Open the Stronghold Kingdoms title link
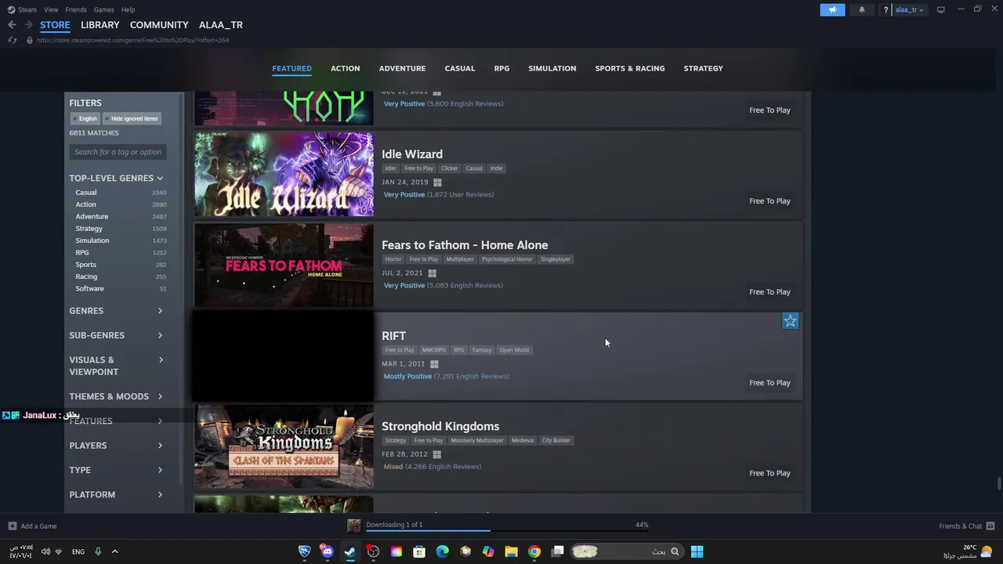 tap(440, 426)
